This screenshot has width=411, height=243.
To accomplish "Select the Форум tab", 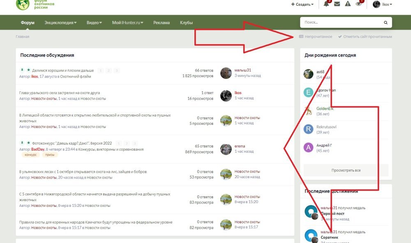I will pyautogui.click(x=28, y=23).
